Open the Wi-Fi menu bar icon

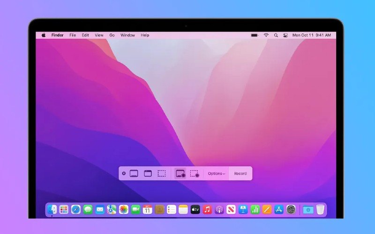[x=266, y=35]
